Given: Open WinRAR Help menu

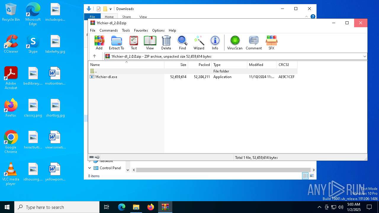Looking at the screenshot, I should coord(172,30).
